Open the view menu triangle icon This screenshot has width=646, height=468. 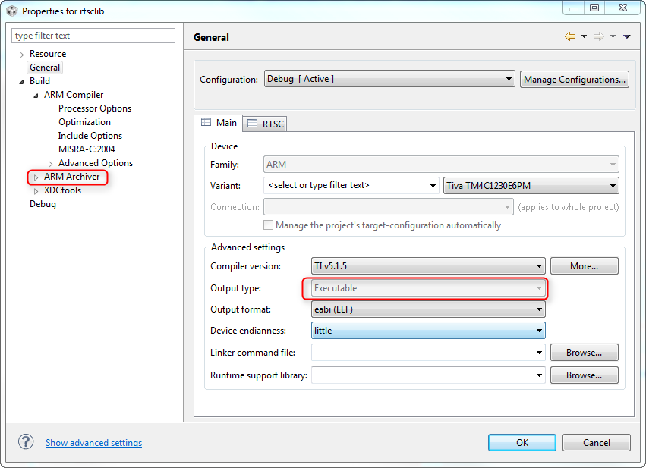coord(627,36)
